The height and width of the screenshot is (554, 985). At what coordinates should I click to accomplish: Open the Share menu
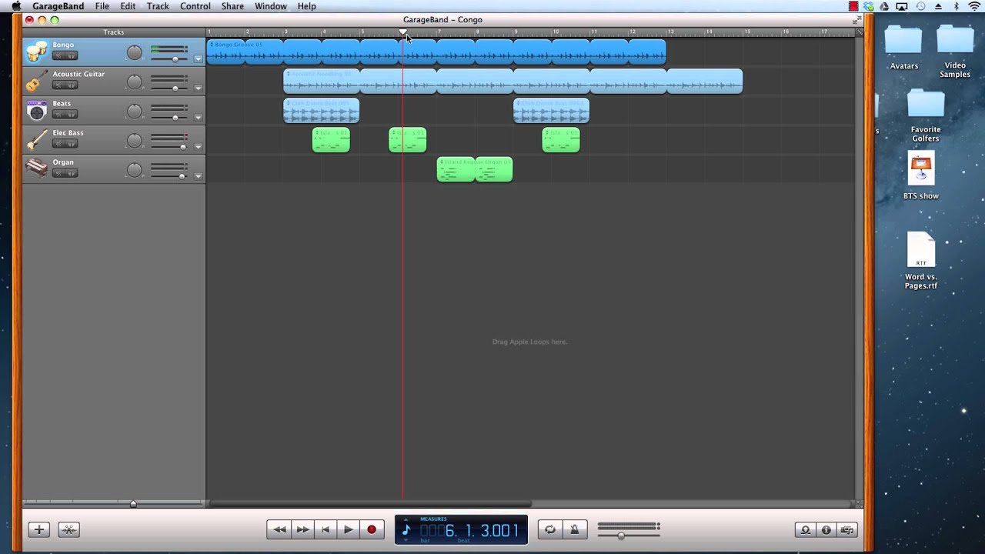coord(232,6)
